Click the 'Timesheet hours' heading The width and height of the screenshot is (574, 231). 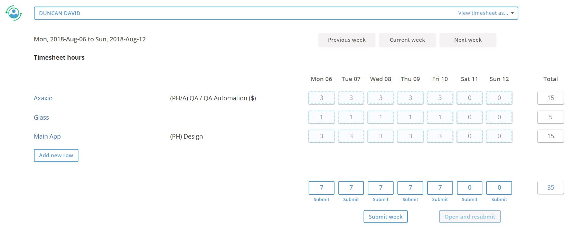click(x=59, y=58)
